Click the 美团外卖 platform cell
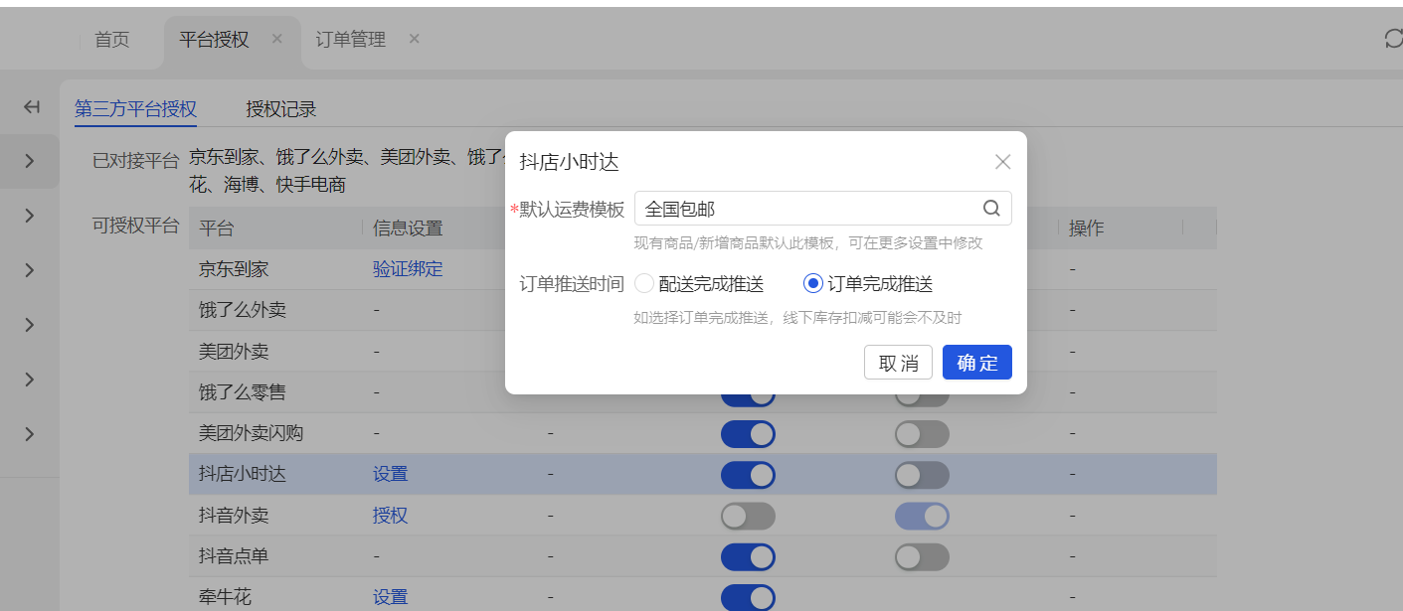Image resolution: width=1403 pixels, height=611 pixels. pos(234,352)
